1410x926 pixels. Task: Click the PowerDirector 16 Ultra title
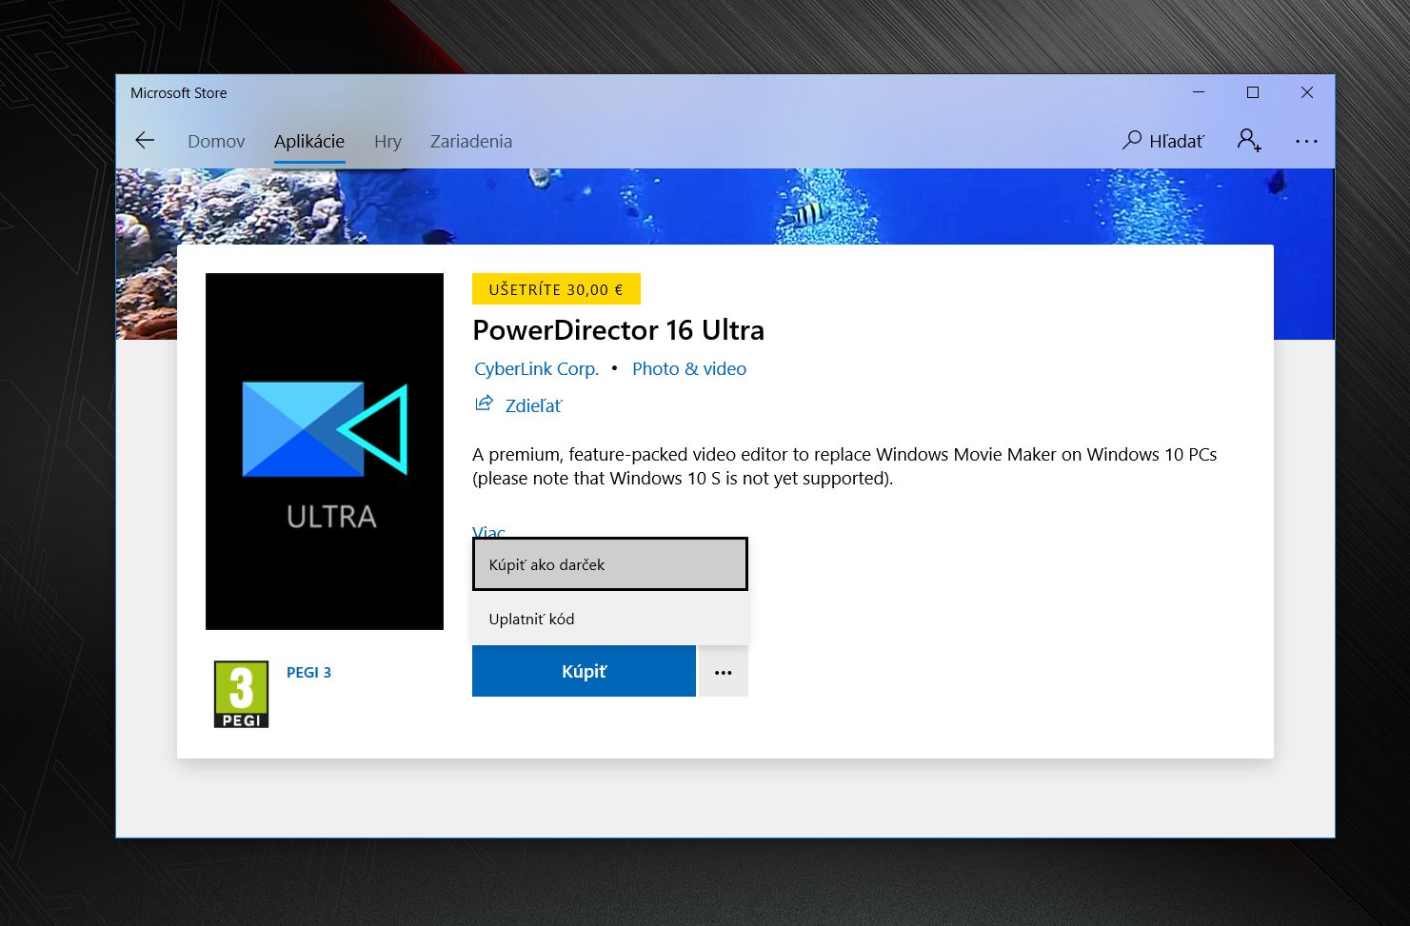[619, 330]
